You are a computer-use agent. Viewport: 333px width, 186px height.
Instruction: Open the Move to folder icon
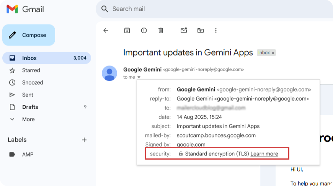(201, 31)
